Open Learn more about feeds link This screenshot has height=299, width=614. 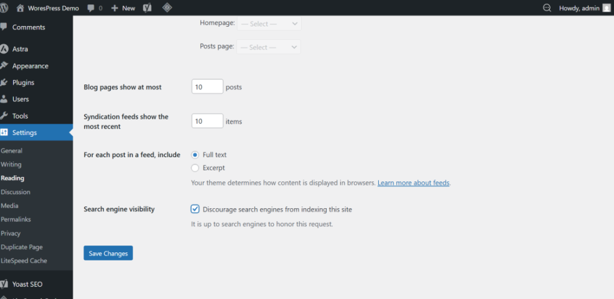coord(414,183)
